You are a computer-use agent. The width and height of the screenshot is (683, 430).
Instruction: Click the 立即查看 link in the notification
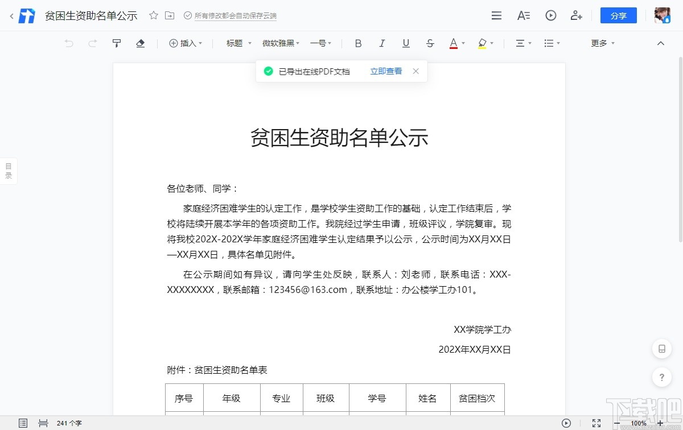385,71
